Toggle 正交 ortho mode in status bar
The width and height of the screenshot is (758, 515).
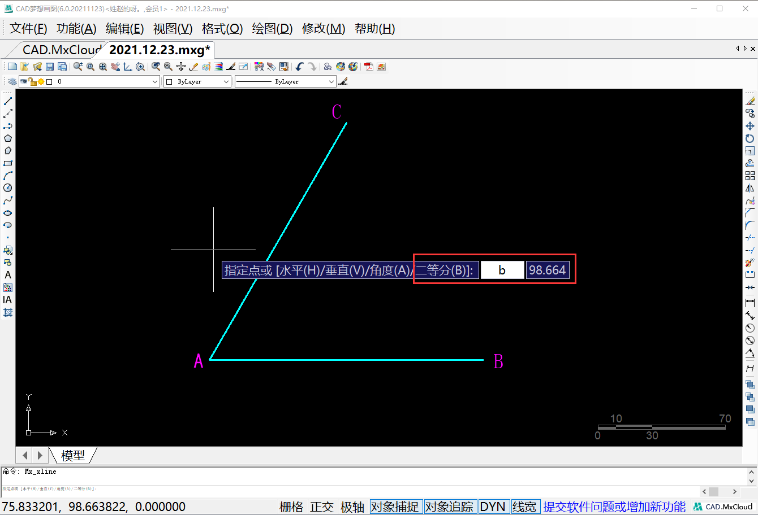pyautogui.click(x=322, y=507)
